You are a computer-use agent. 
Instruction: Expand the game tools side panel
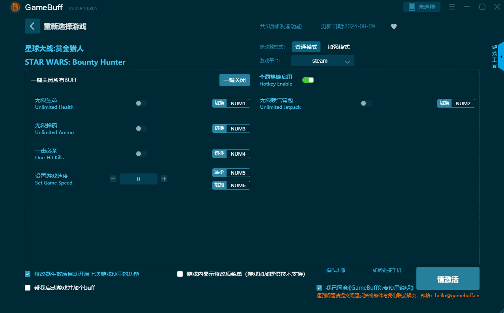tap(500, 57)
